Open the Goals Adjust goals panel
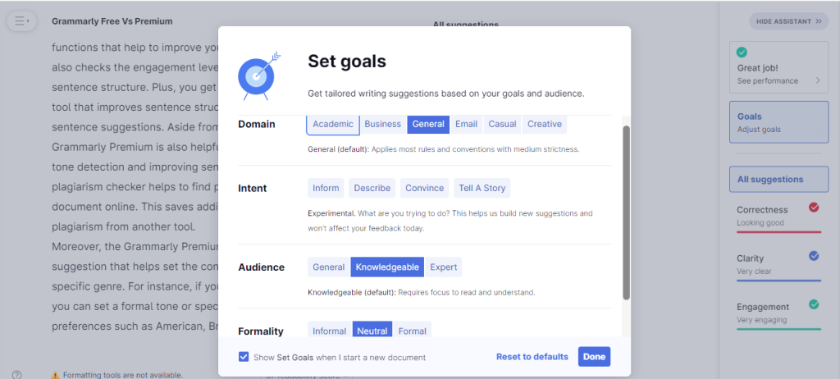This screenshot has width=840, height=379. [778, 122]
